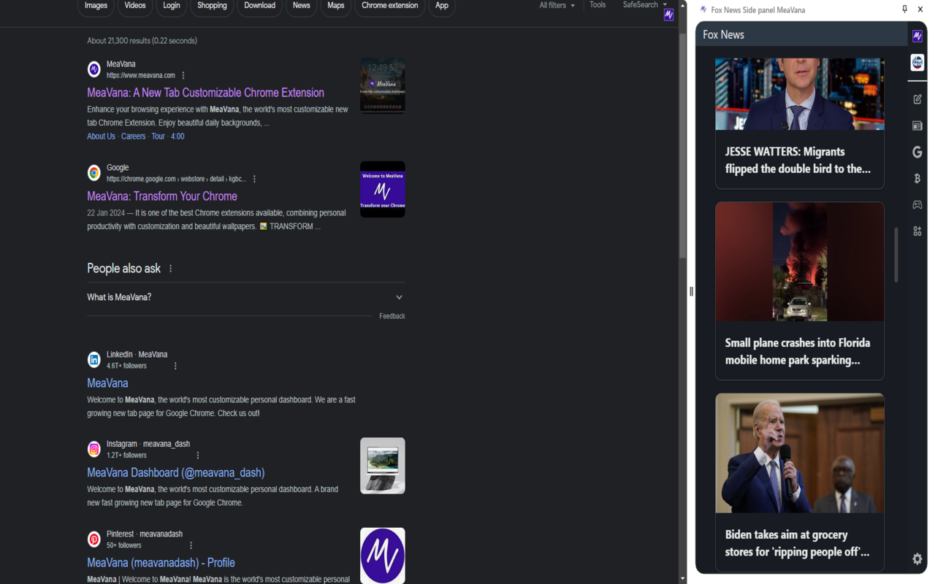The width and height of the screenshot is (935, 584).
Task: Open the Bitcoin crypto icon in sidebar
Action: pyautogui.click(x=917, y=178)
